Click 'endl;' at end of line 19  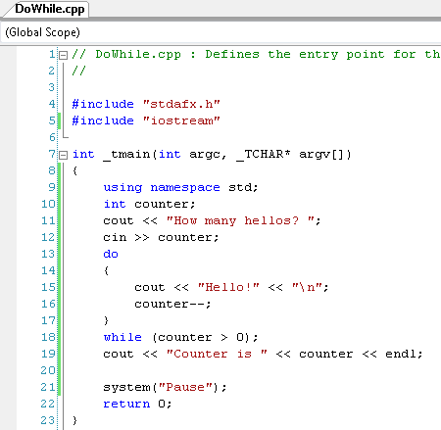(x=404, y=354)
